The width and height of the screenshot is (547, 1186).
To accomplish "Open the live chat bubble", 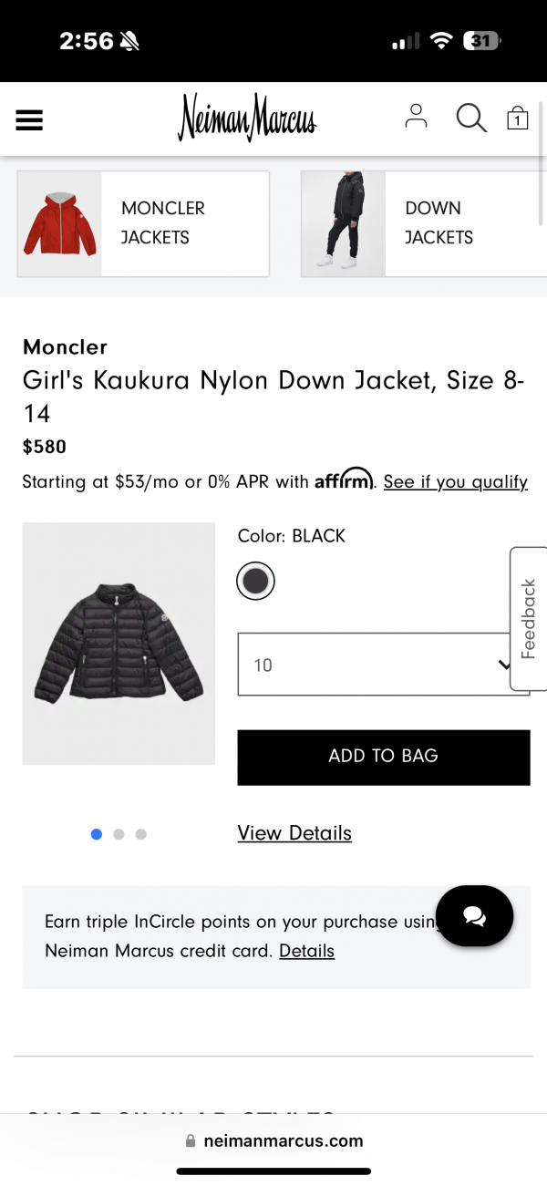I will click(x=474, y=918).
